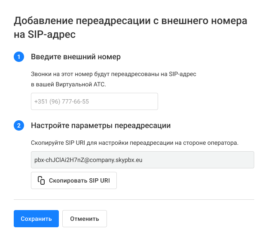Click the "+351 (96) 777-66-55" placeholder text
The height and width of the screenshot is (241, 268).
click(x=61, y=102)
